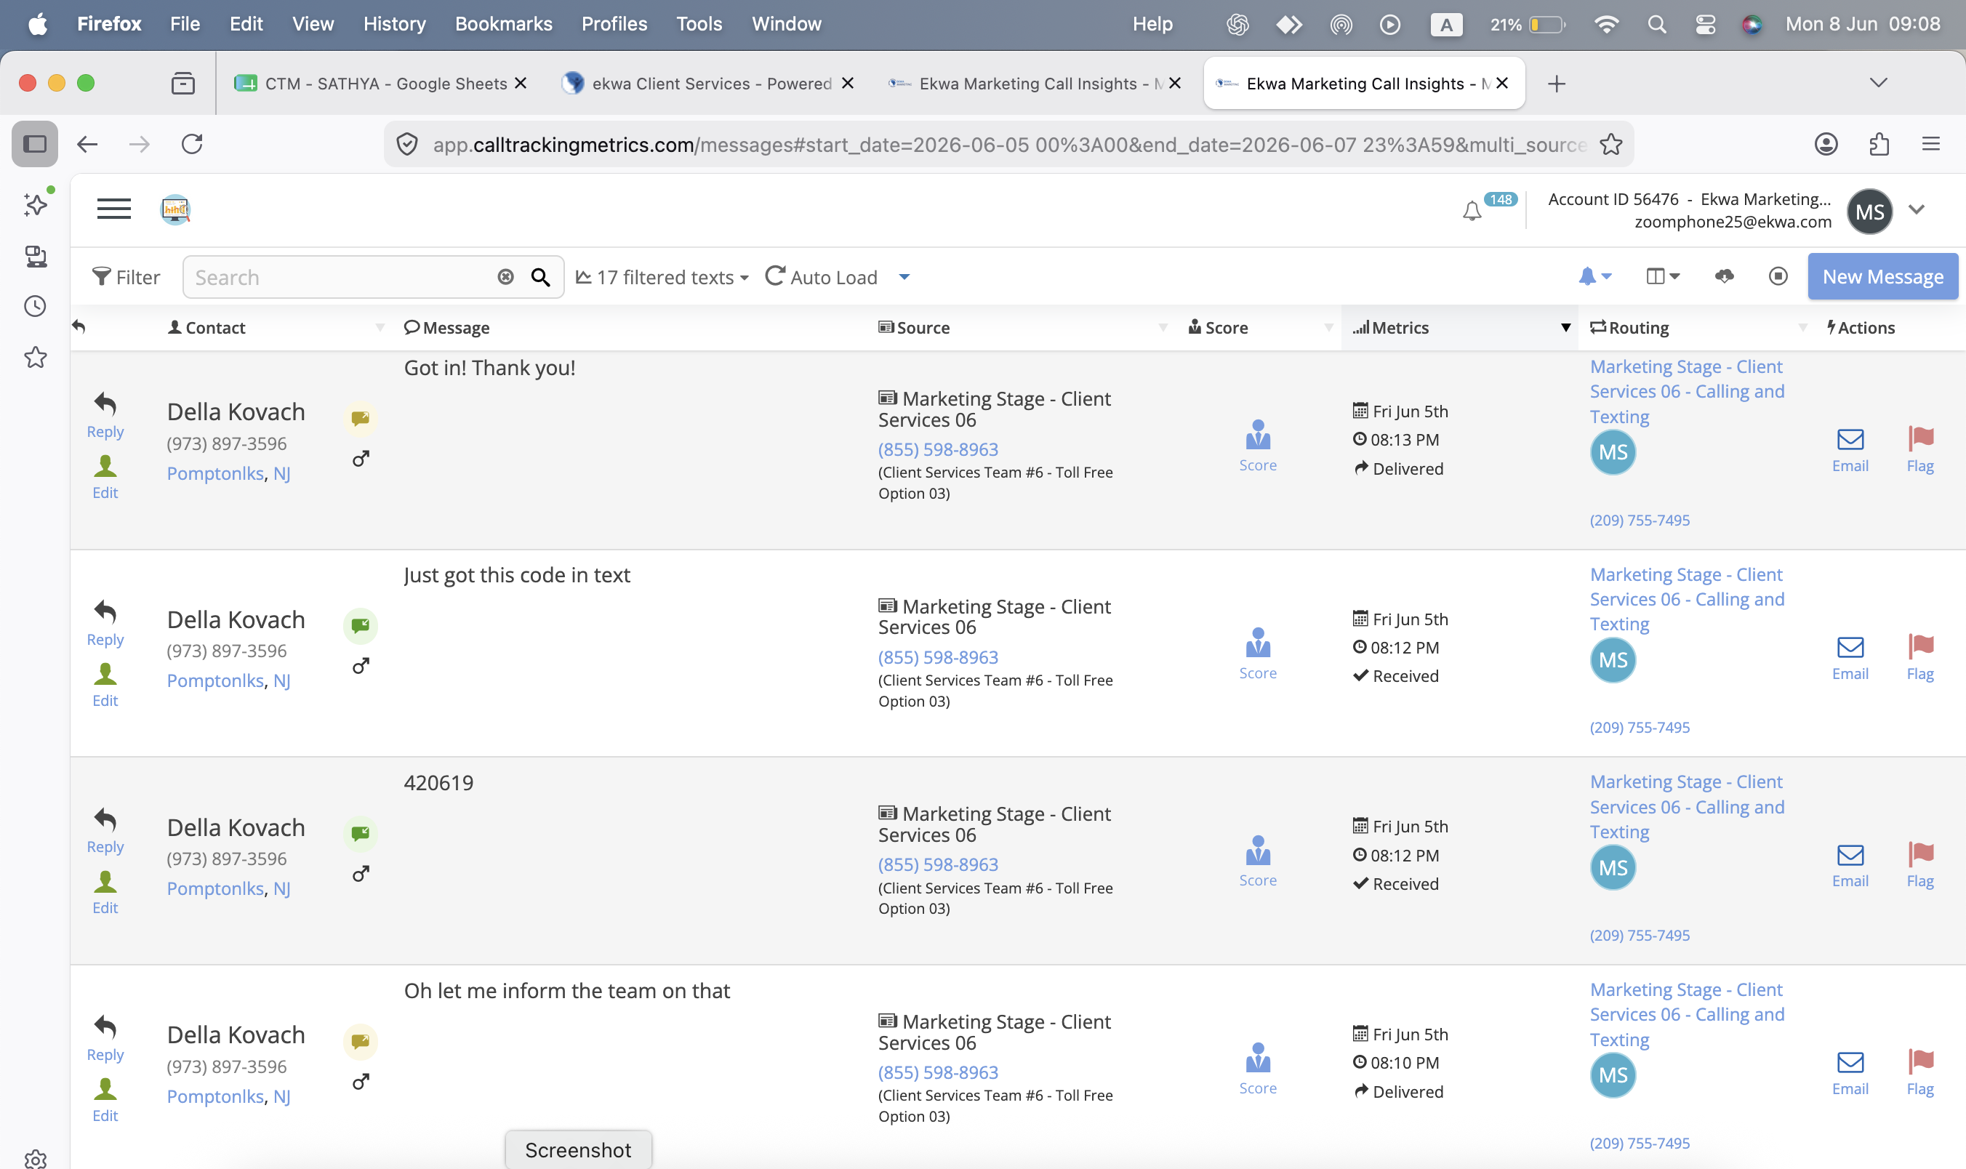This screenshot has width=1966, height=1169.
Task: Flag the 'Just got this code in text' message
Action: tap(1920, 658)
